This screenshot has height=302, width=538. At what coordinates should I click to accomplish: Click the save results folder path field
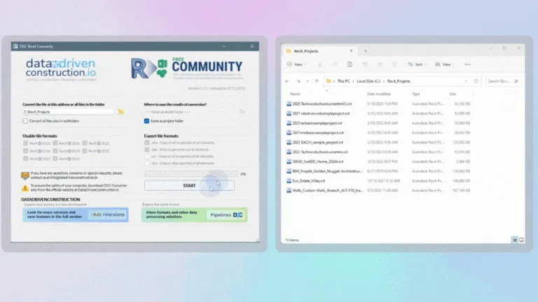click(x=191, y=112)
